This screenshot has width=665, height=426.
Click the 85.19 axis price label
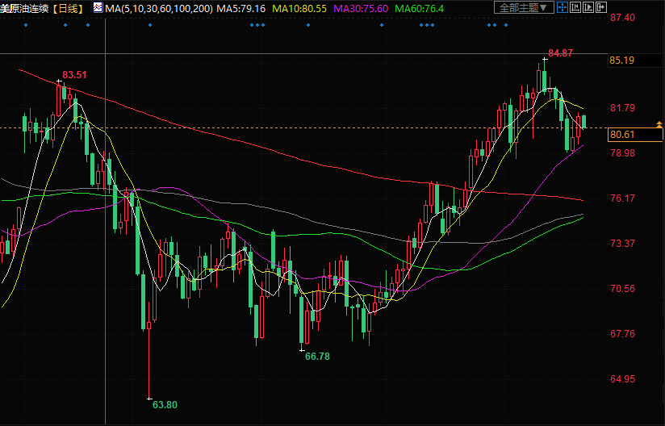(x=622, y=61)
